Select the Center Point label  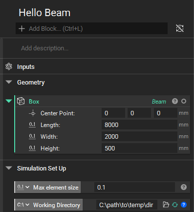tap(58, 113)
